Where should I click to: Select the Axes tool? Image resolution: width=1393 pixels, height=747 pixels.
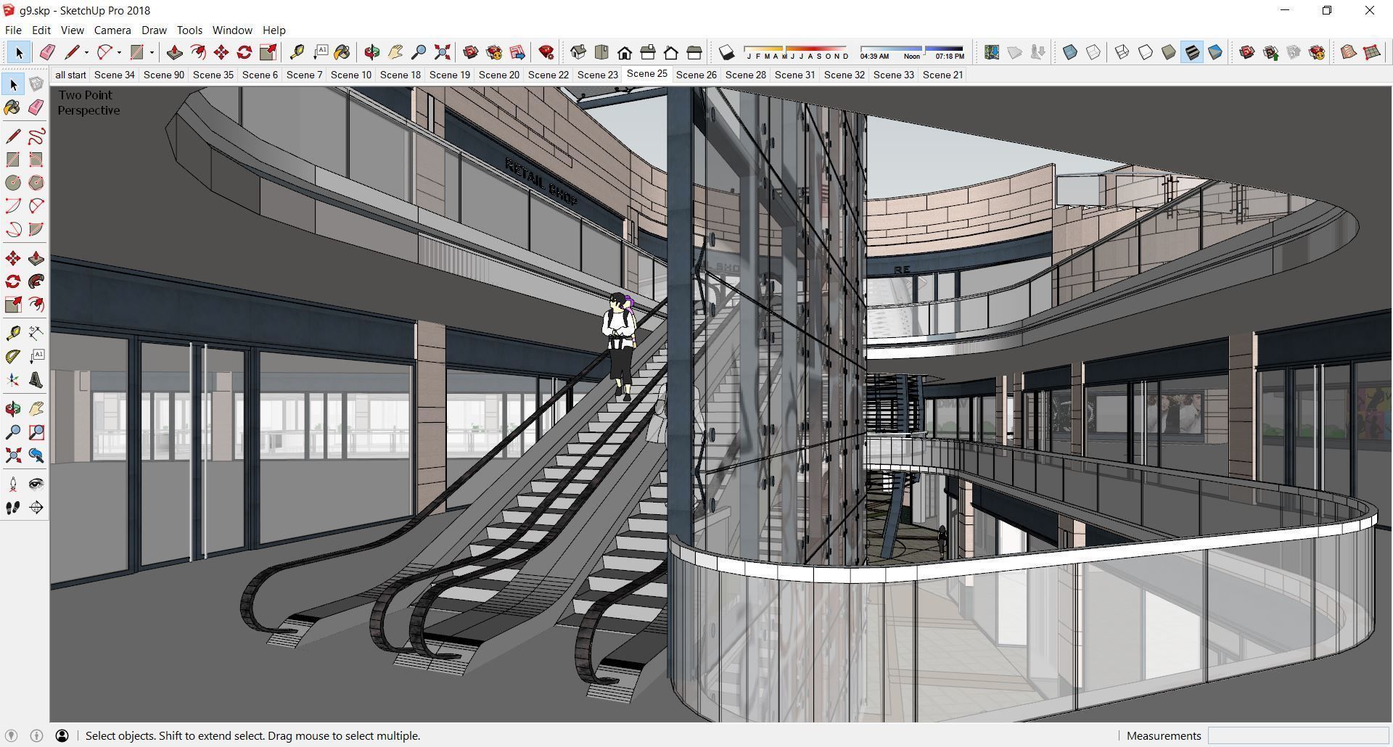pos(13,380)
